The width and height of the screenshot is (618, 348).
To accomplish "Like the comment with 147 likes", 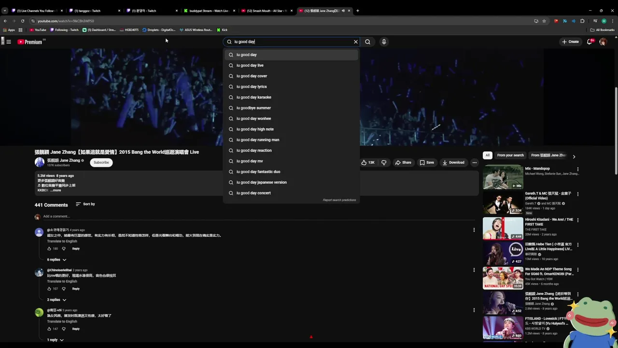I will [x=49, y=329].
